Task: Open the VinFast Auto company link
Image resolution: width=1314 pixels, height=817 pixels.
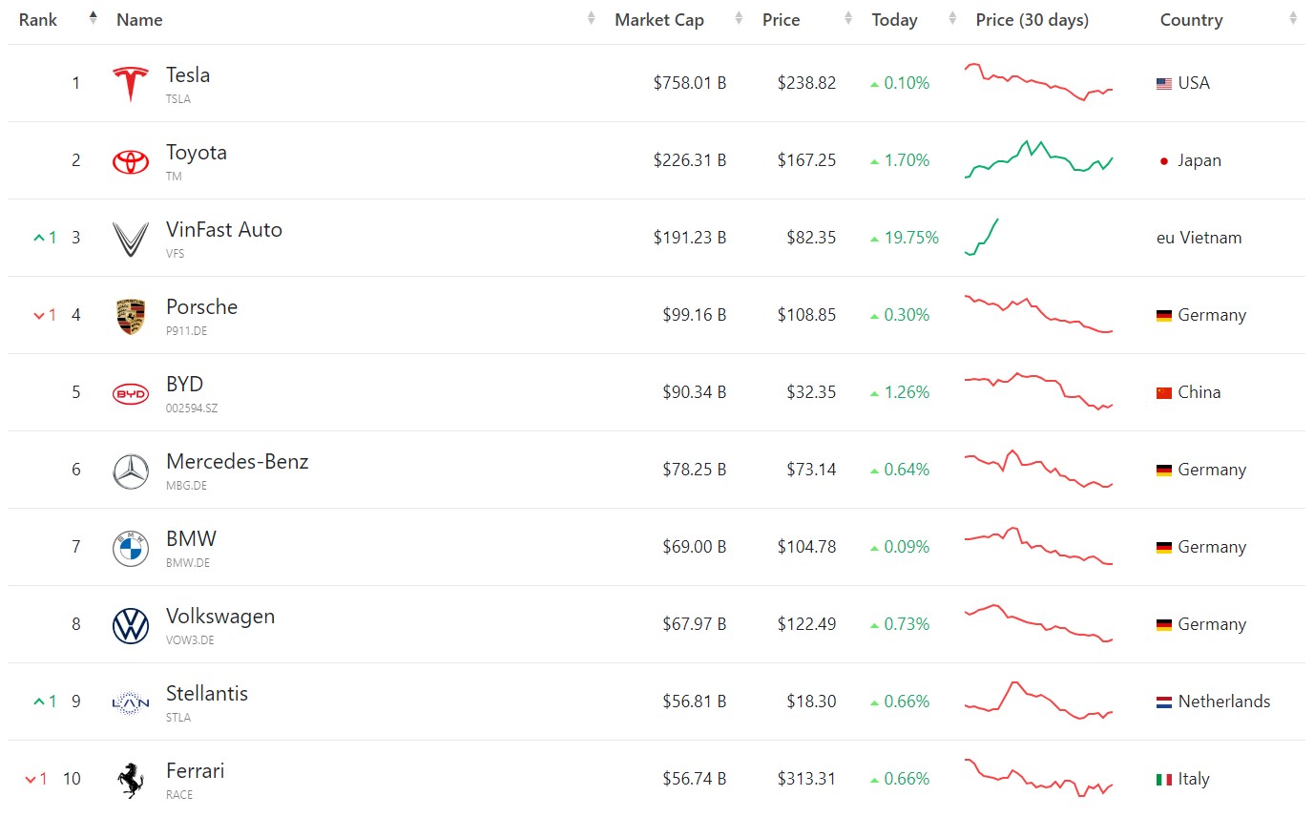Action: [224, 230]
